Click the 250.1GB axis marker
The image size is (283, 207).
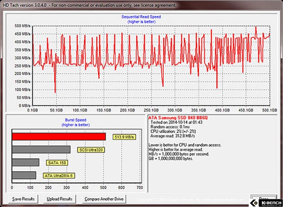(x=151, y=110)
